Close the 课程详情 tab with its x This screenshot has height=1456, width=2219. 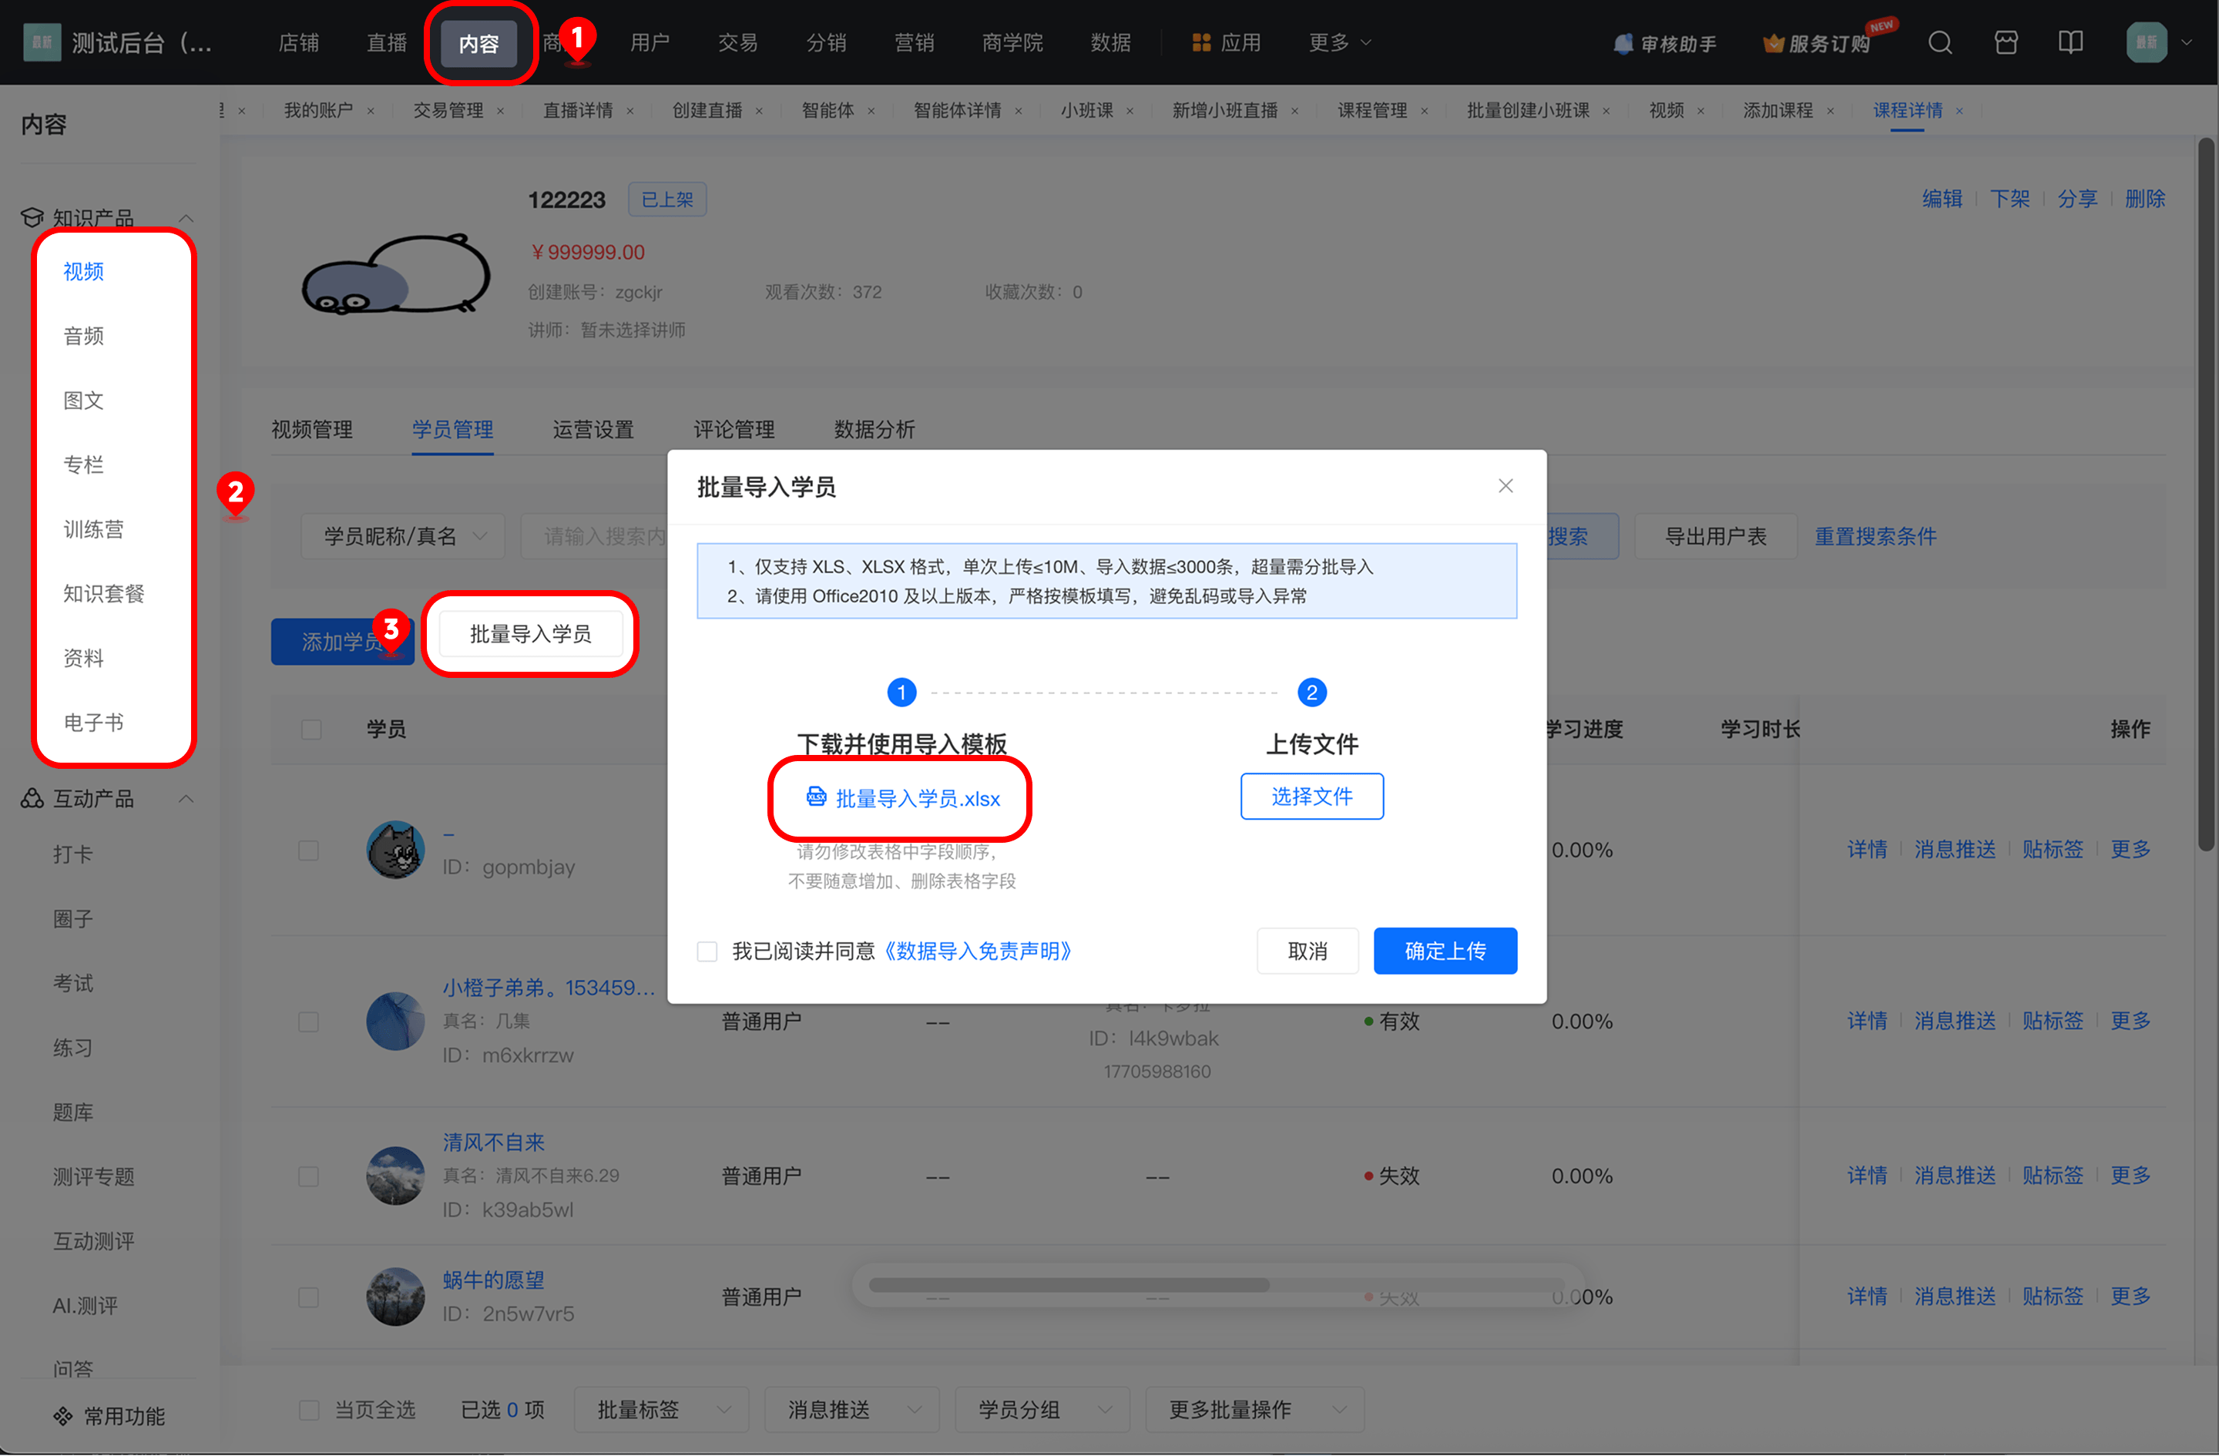(1960, 111)
